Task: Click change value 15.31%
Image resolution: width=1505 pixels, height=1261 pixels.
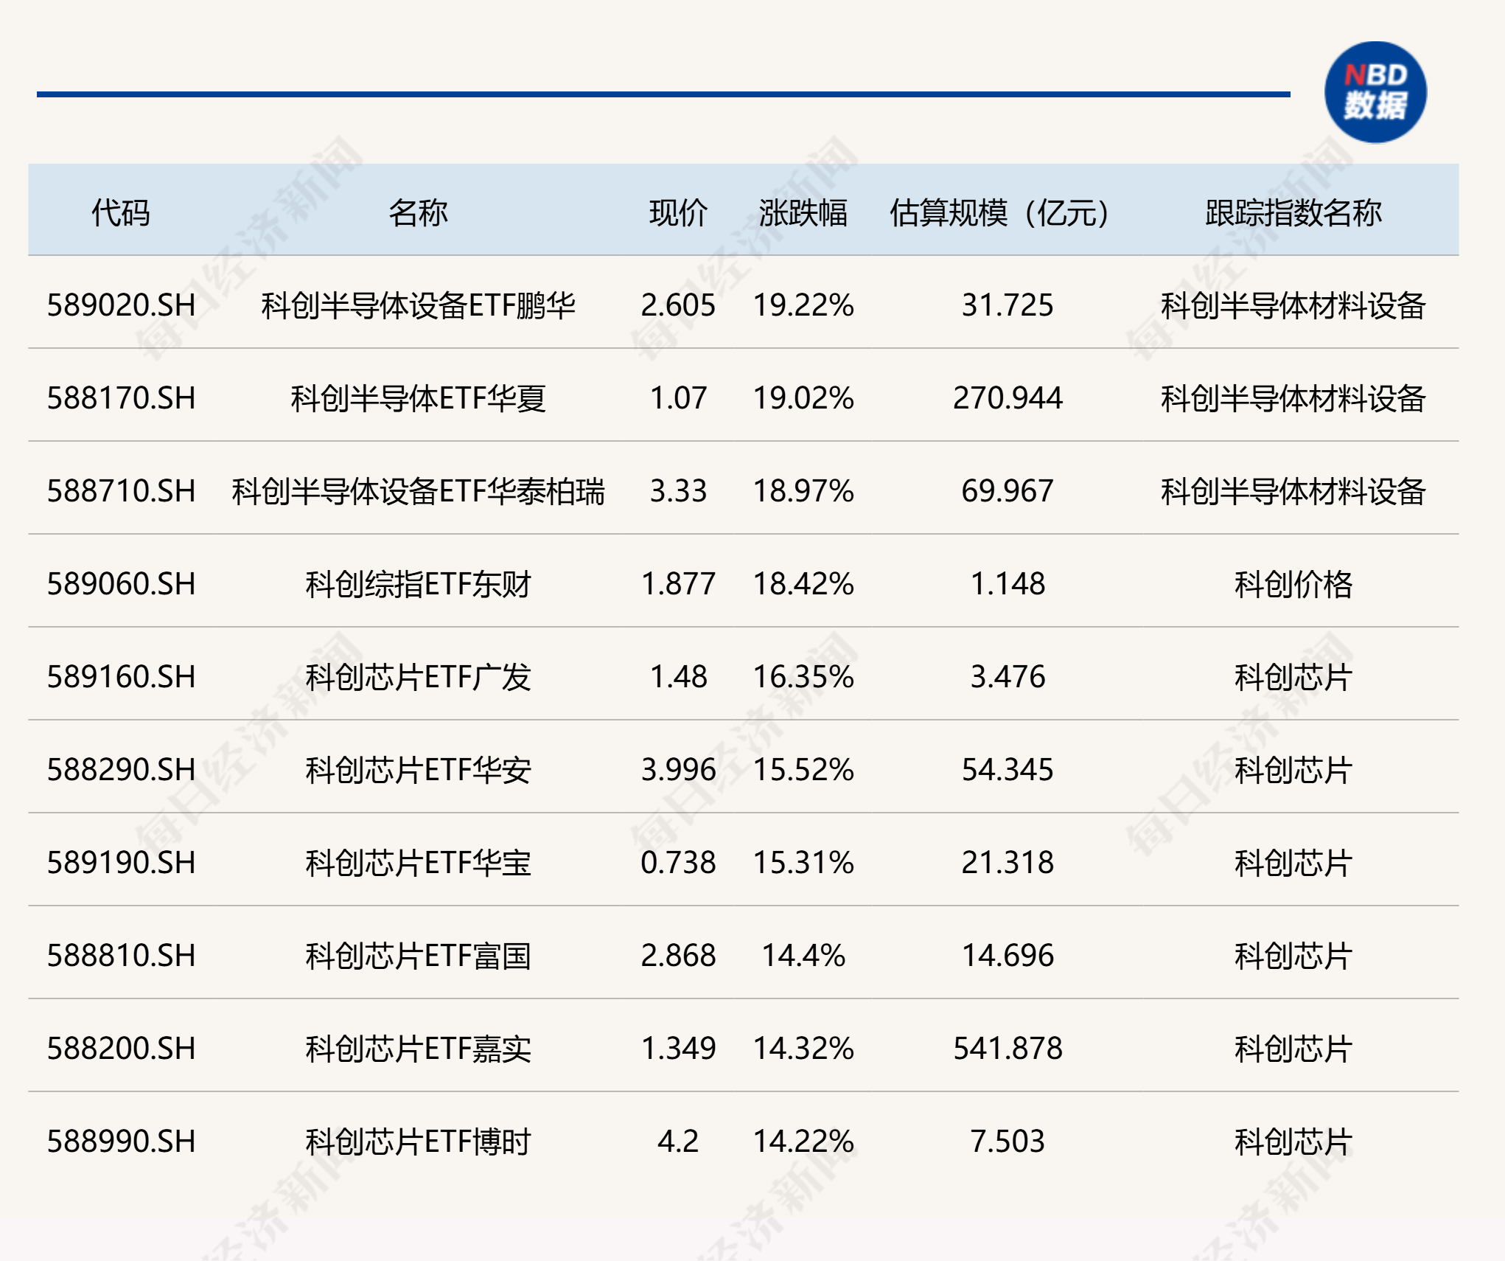Action: coord(803,863)
